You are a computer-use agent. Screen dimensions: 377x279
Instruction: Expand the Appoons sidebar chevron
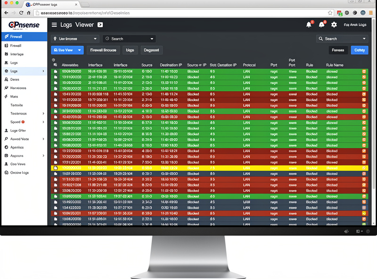point(43,156)
